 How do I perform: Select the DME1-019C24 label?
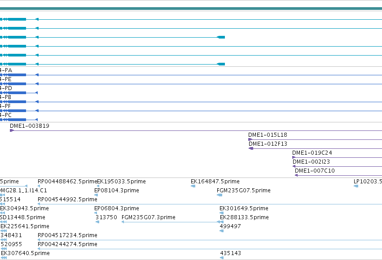tap(312, 153)
